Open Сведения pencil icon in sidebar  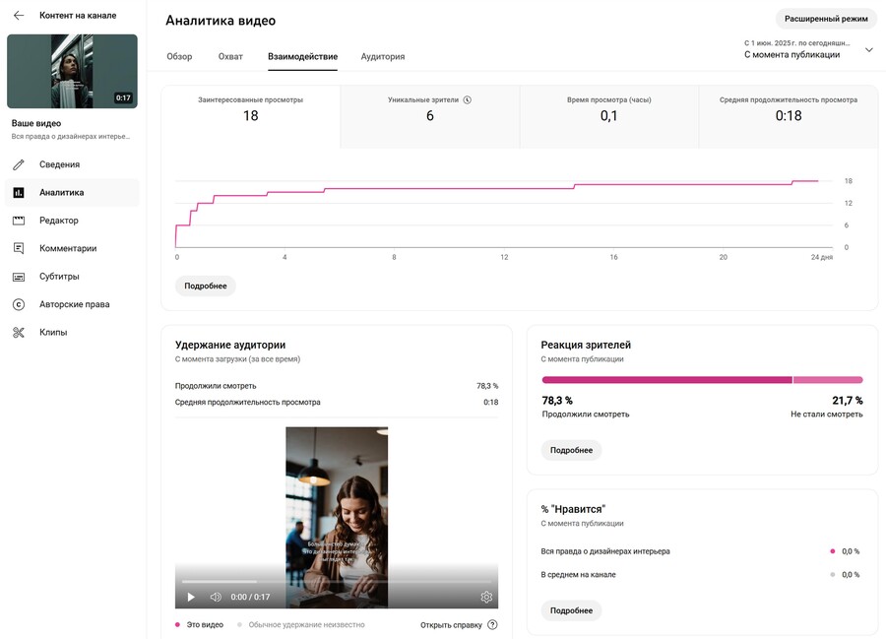pyautogui.click(x=19, y=164)
